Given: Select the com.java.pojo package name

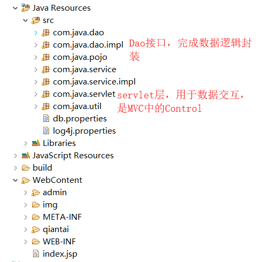Looking at the screenshot, I should 80,58.
